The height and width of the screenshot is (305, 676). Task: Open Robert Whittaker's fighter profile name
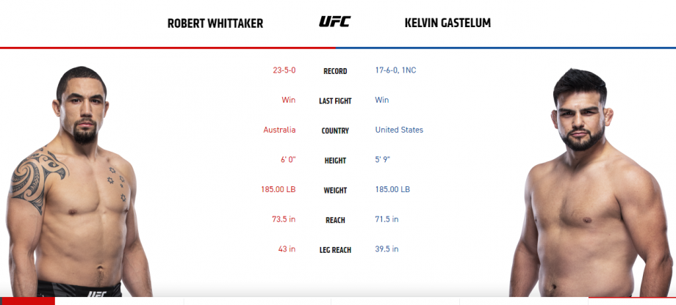[x=215, y=23]
